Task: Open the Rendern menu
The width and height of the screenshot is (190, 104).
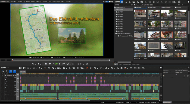Action: [45, 2]
